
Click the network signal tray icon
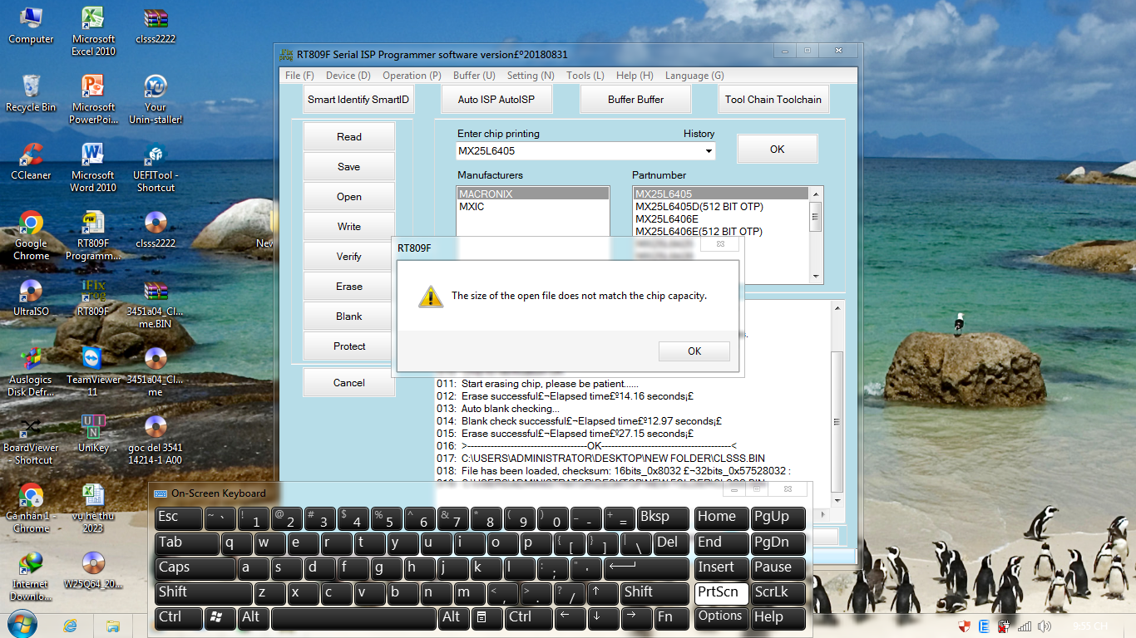[x=1025, y=626]
